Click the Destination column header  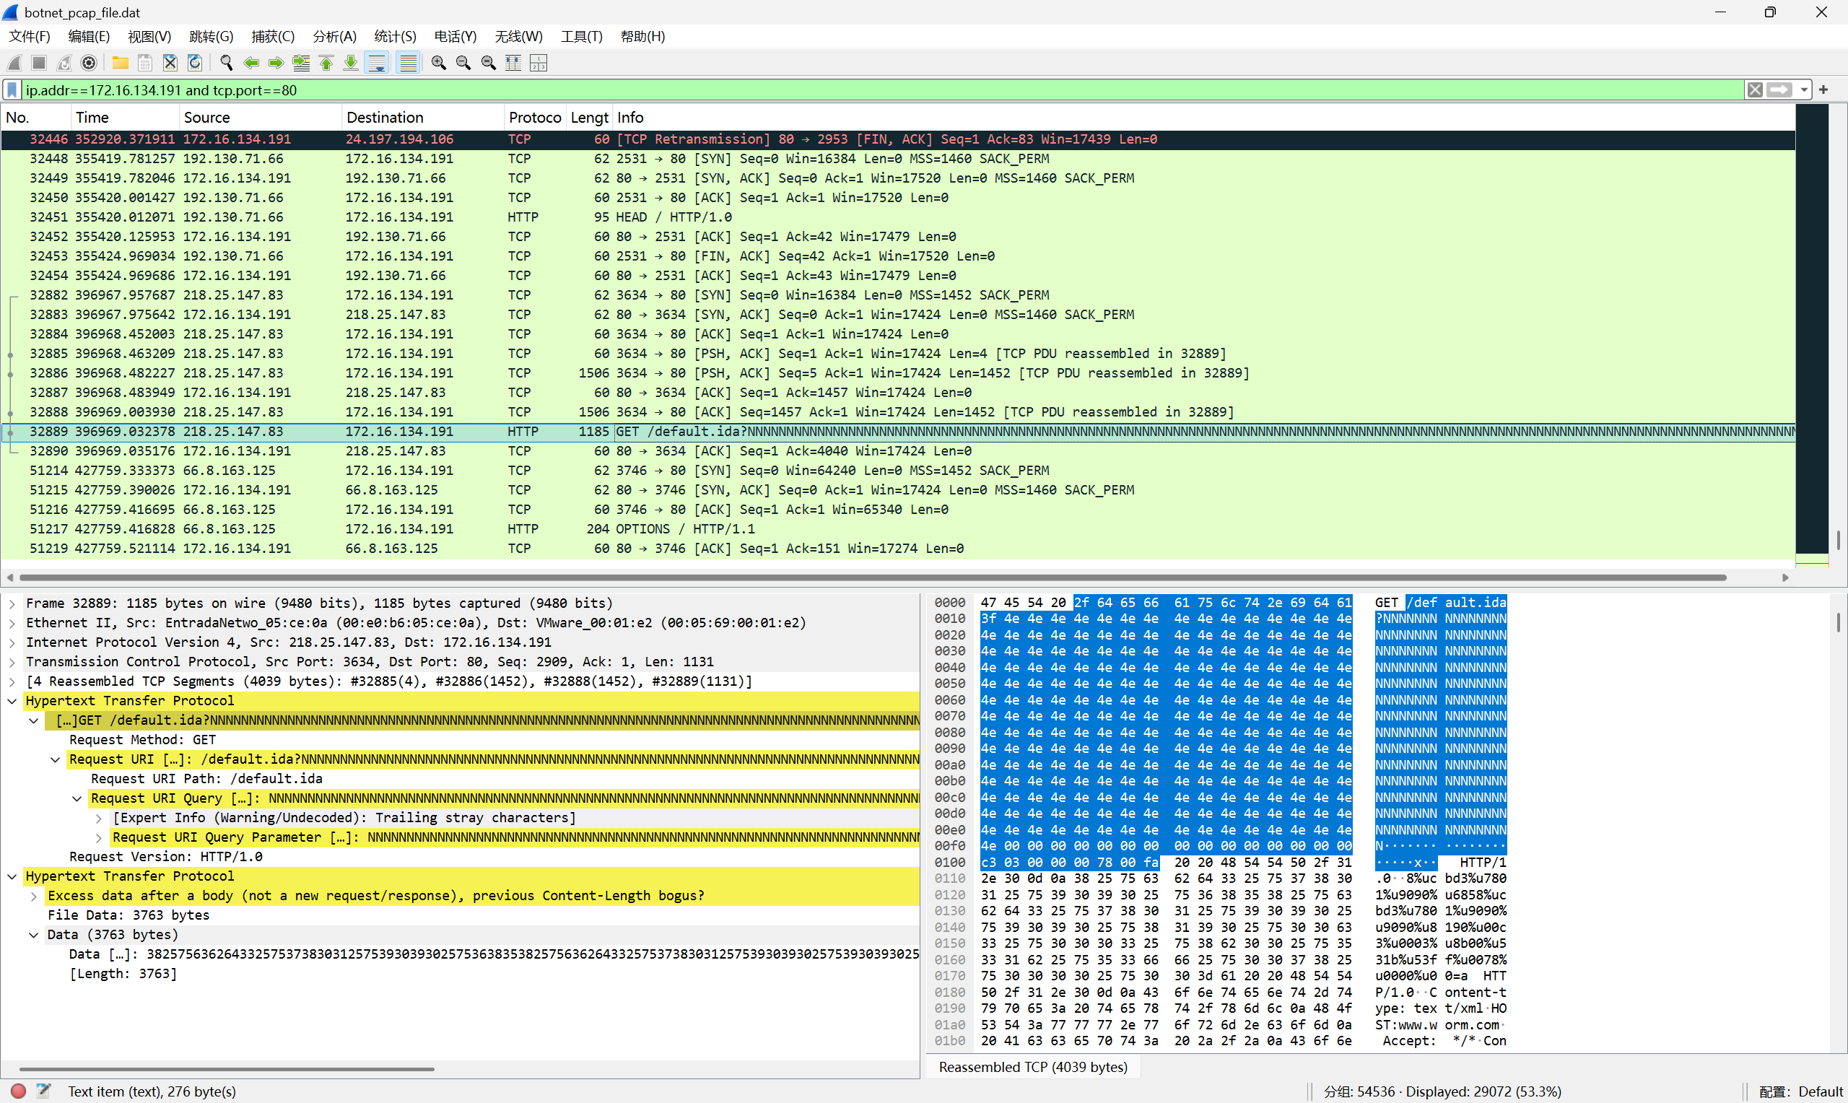[x=384, y=118]
